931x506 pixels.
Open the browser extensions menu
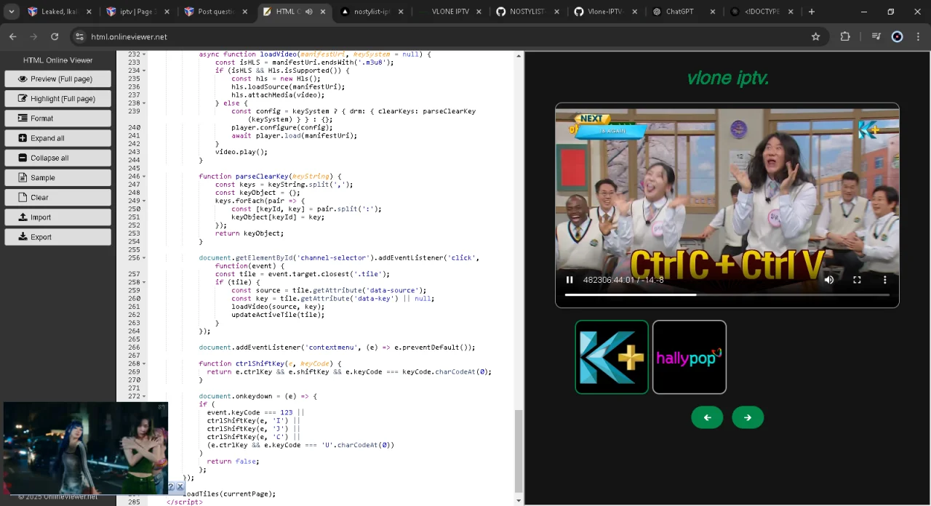(845, 36)
